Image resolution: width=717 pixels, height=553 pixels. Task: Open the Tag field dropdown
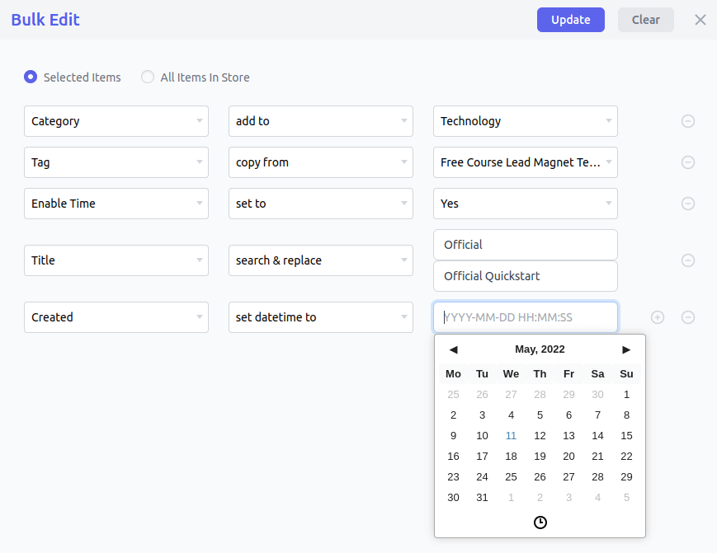pyautogui.click(x=116, y=162)
